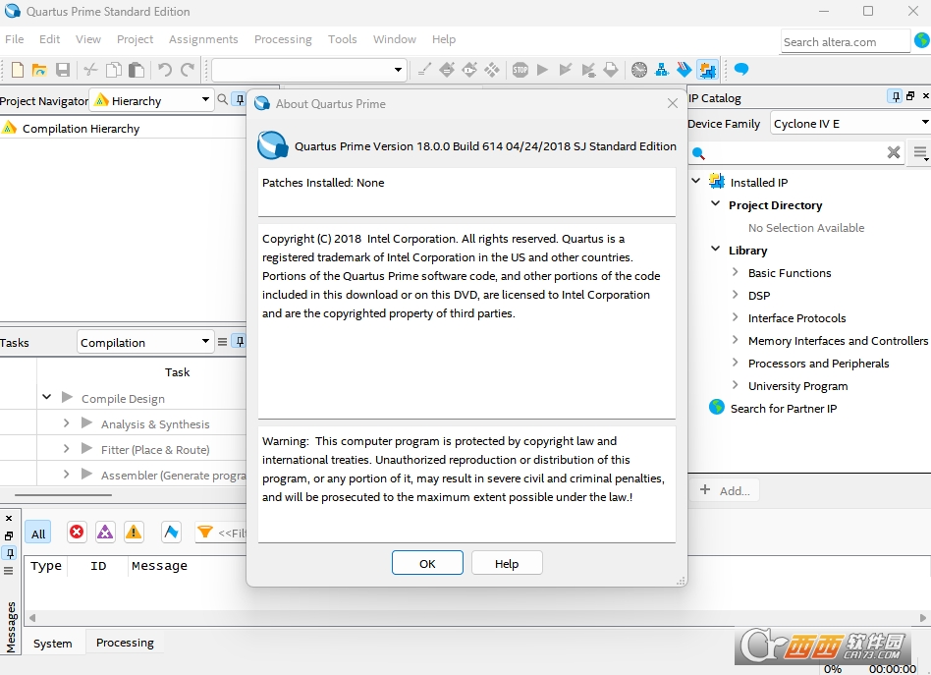The height and width of the screenshot is (675, 931).
Task: Click the funnel filter icon in Messages
Action: pyautogui.click(x=205, y=532)
